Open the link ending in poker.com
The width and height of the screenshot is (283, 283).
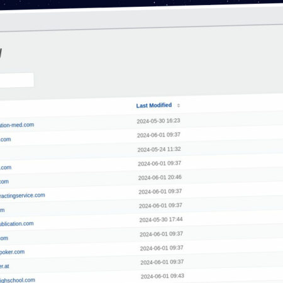(x=12, y=252)
